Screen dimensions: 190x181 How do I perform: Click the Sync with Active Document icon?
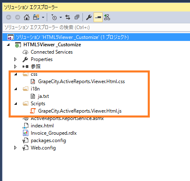(68, 17)
